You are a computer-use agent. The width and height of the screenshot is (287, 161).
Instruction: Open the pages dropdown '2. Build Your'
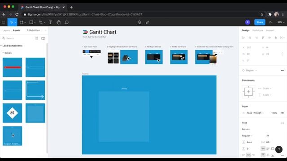pos(36,30)
